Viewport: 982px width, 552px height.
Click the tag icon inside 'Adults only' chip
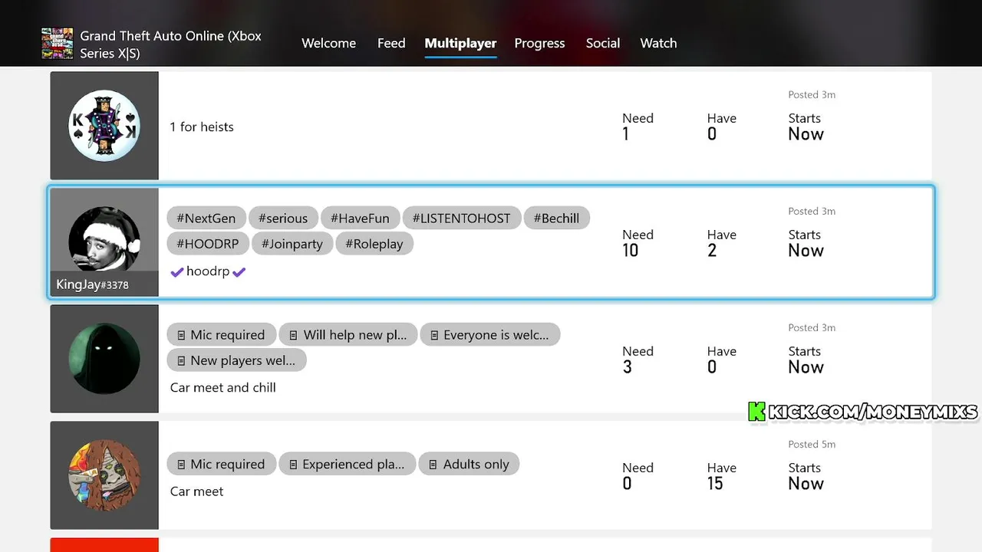click(433, 465)
